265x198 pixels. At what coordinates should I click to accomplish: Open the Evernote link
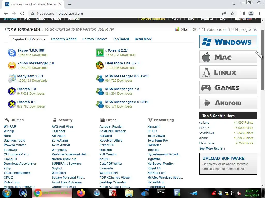click(106, 168)
